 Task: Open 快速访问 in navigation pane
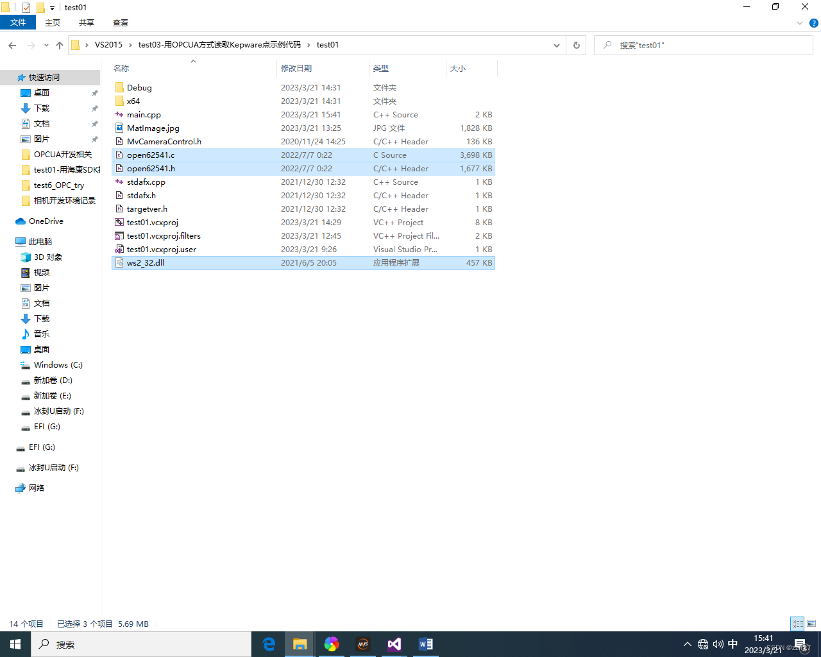[x=44, y=78]
